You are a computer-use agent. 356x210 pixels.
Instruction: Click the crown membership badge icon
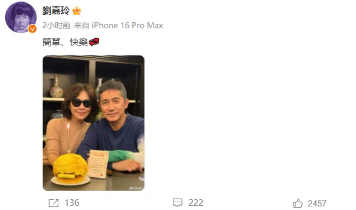pos(77,11)
